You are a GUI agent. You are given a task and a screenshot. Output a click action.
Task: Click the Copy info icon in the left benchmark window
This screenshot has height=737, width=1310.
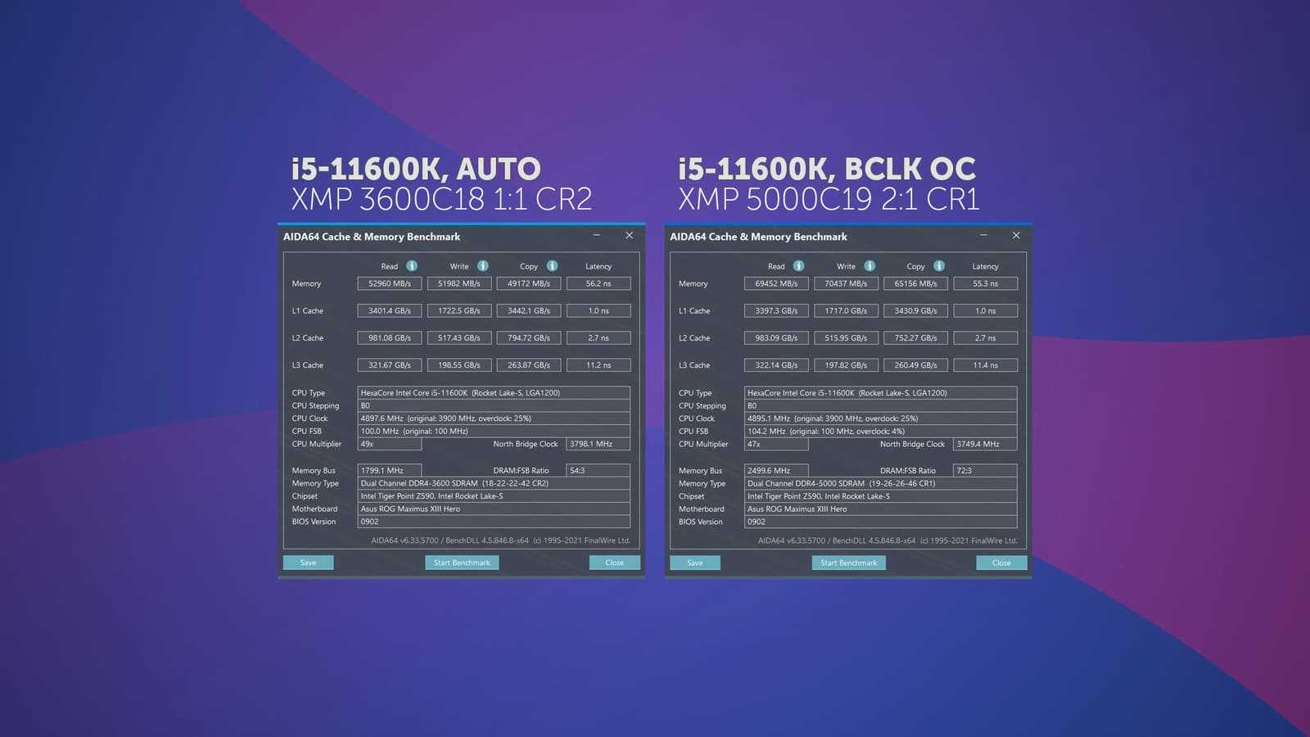552,266
